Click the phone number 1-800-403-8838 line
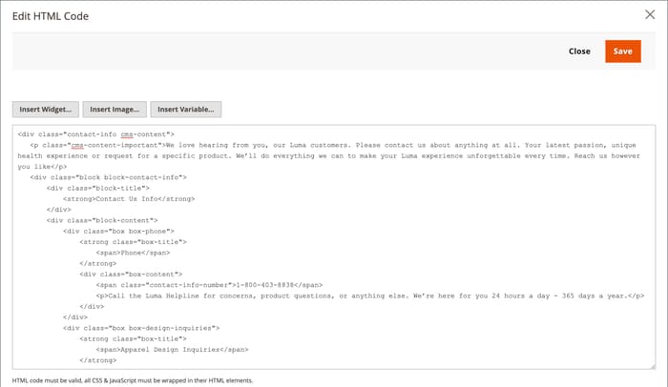Viewport: 668px width, 387px height. click(x=209, y=285)
